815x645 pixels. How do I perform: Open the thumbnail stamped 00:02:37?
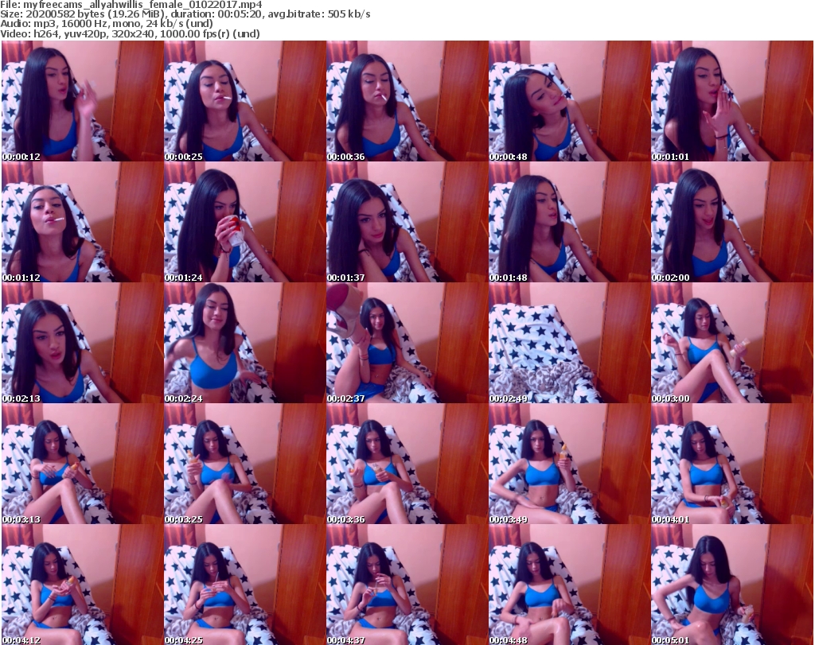(x=407, y=344)
